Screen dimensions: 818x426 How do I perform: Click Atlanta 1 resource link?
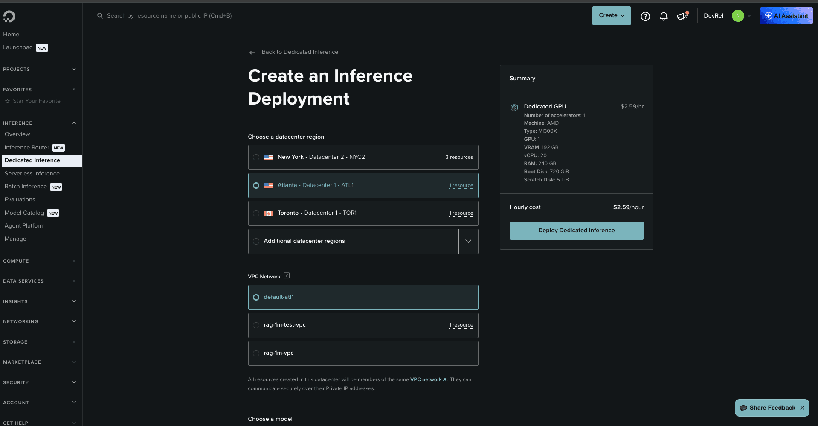(x=461, y=185)
